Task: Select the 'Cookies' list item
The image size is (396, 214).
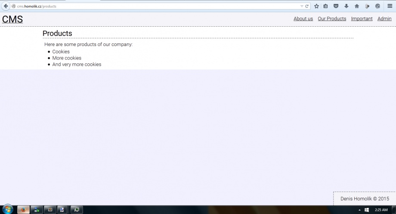Action: (61, 52)
